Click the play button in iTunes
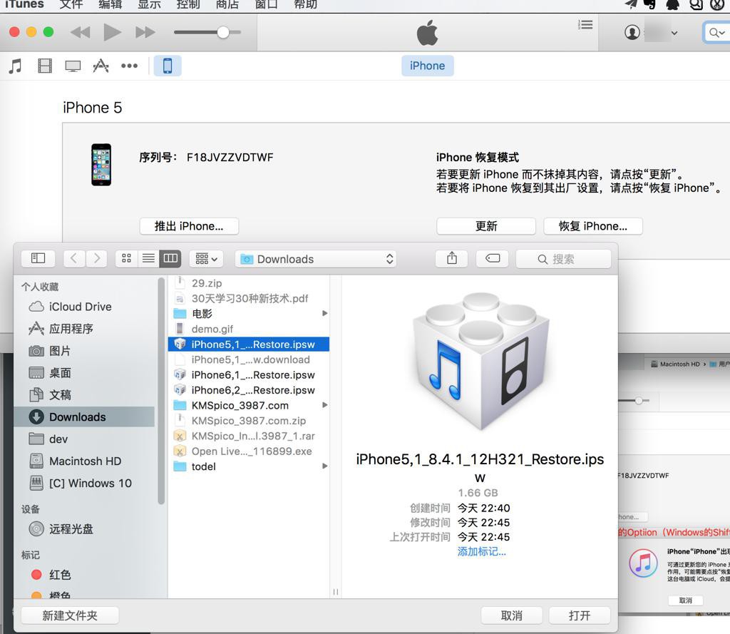The image size is (730, 634). point(112,32)
